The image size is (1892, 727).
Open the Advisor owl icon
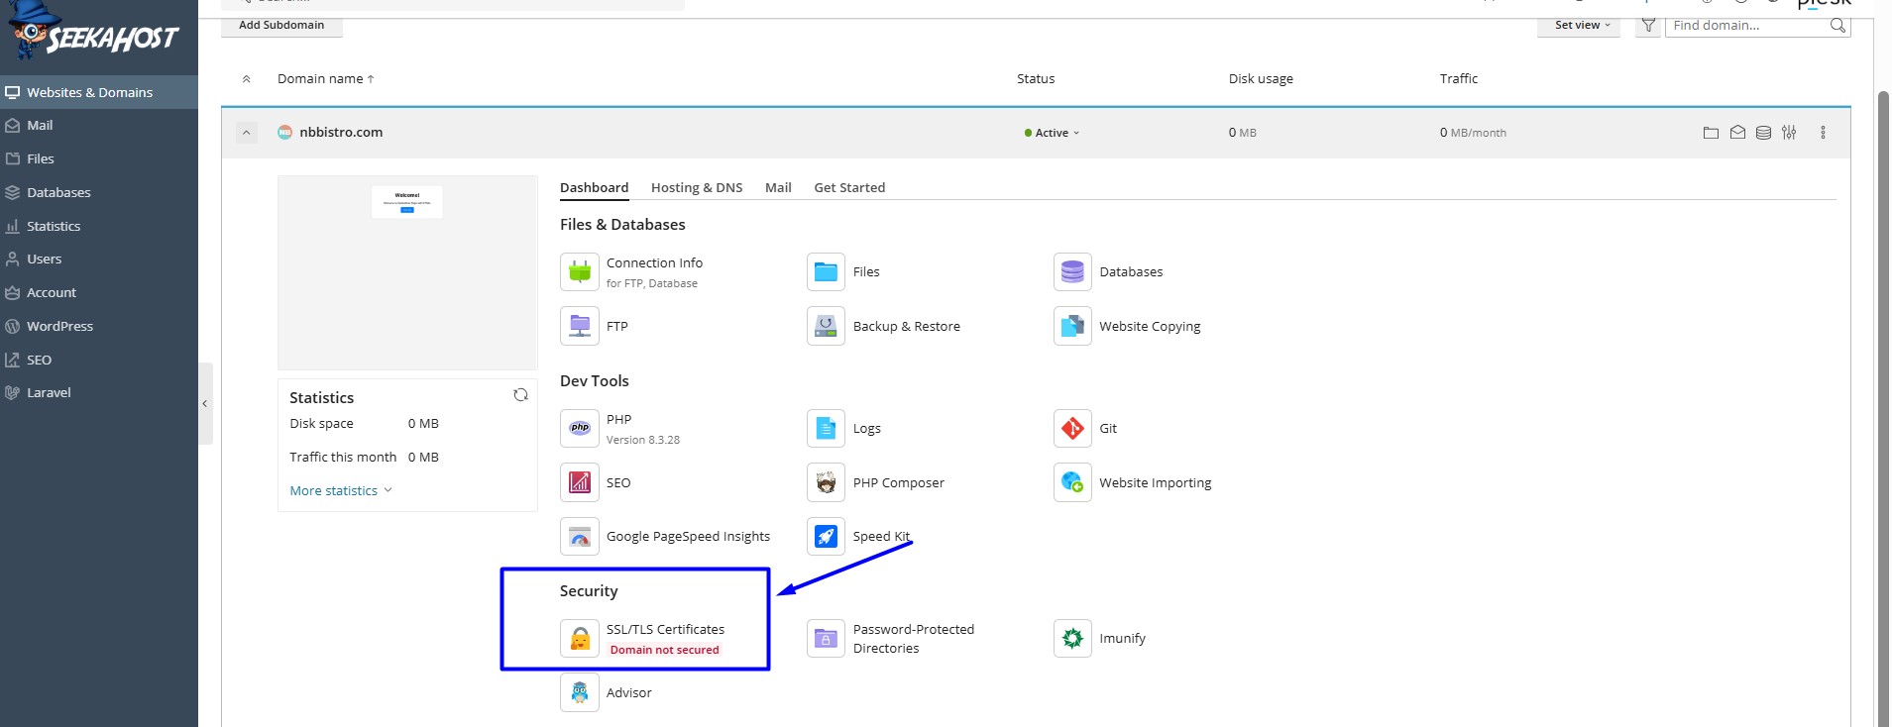[x=580, y=692]
